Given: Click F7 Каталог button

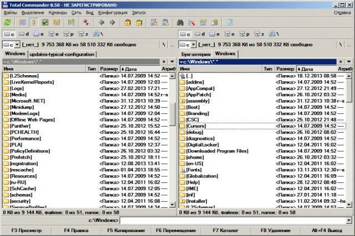Looking at the screenshot, I should (226, 230).
